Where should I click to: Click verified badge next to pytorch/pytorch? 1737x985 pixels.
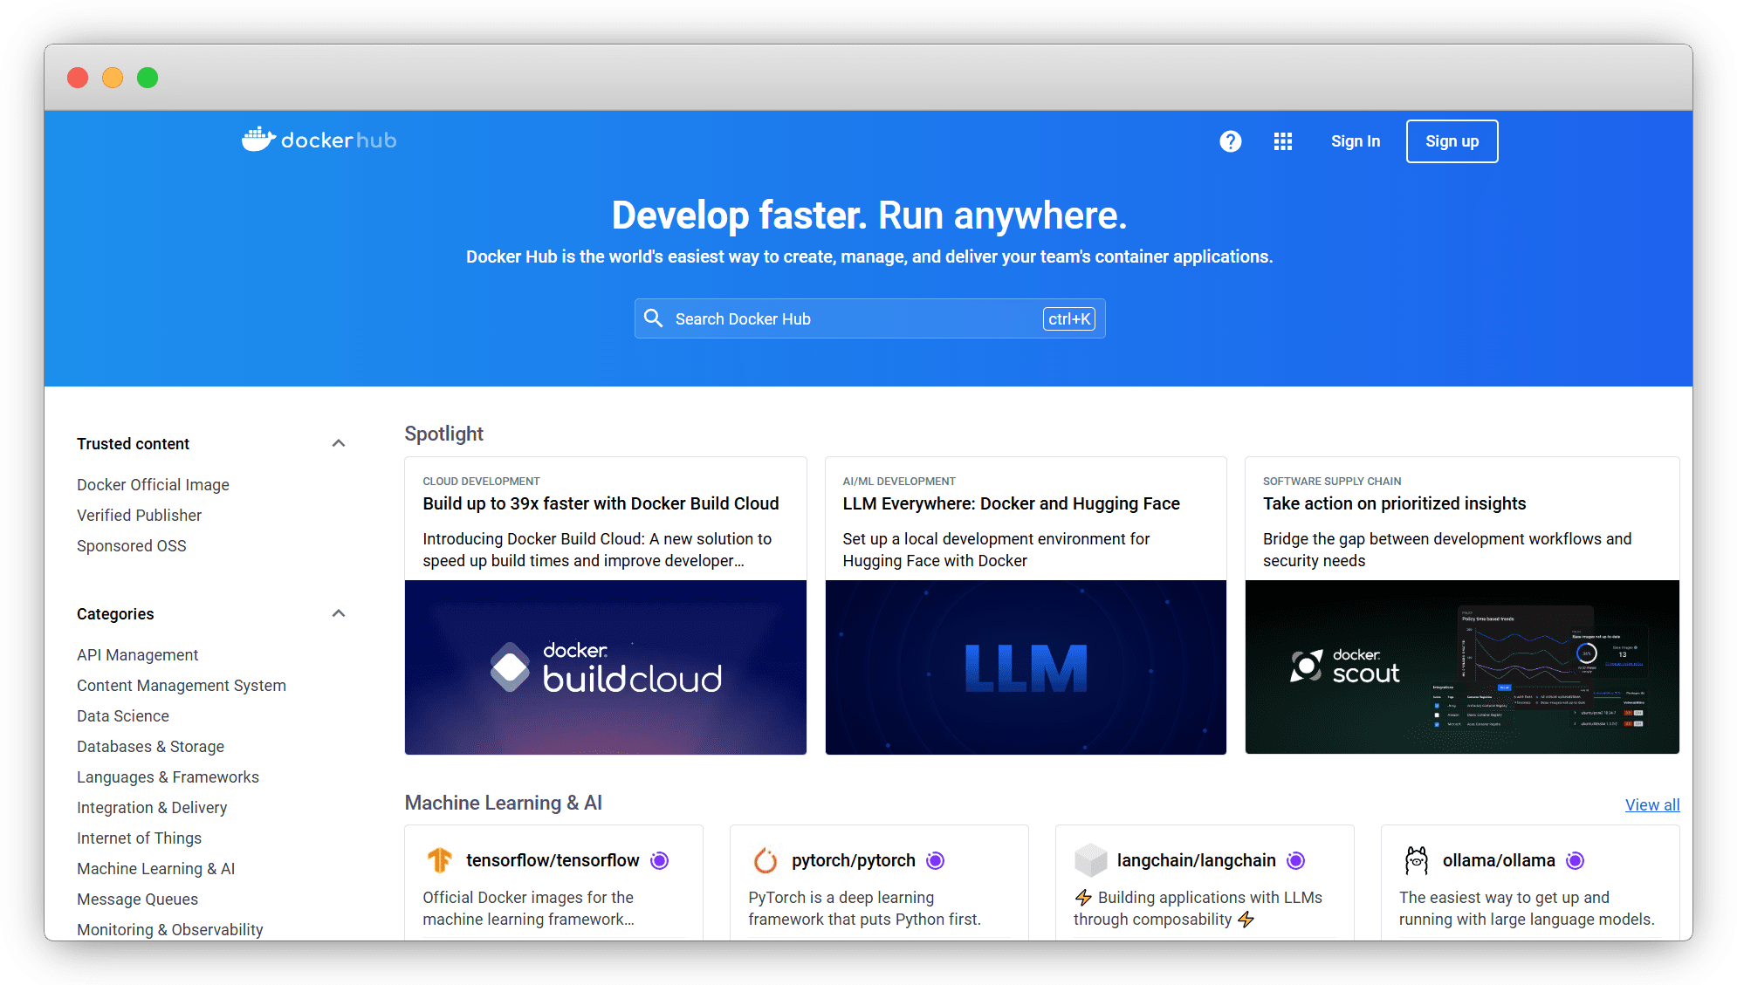coord(935,860)
